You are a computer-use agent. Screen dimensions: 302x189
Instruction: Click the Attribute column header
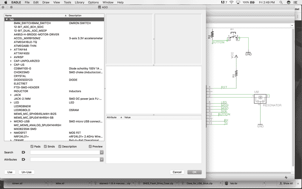[114, 117]
